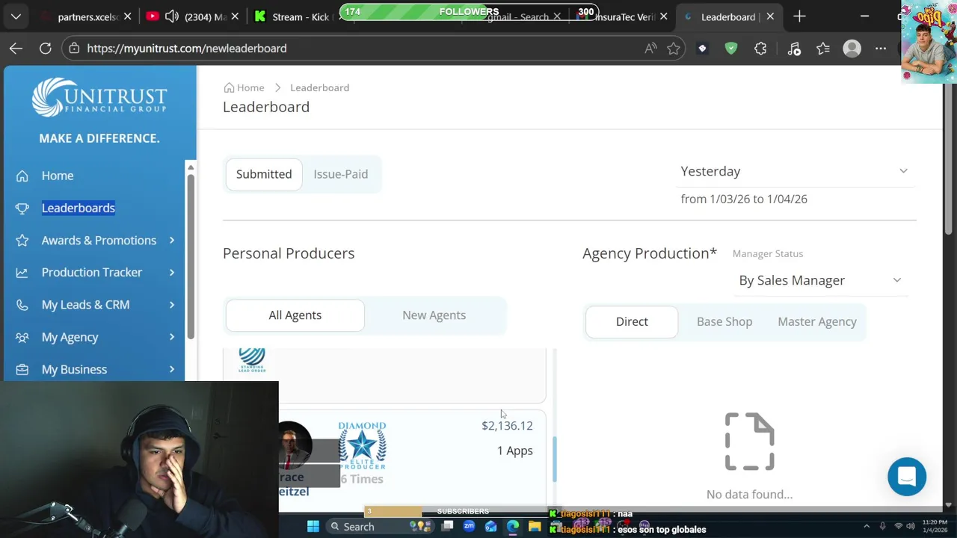Add this page to favorites star
The height and width of the screenshot is (538, 957).
point(674,49)
